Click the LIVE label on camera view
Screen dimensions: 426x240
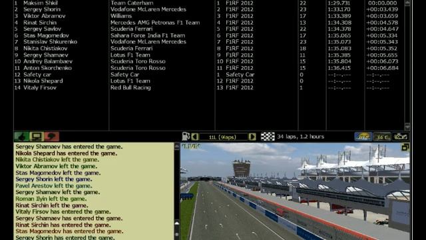(x=191, y=147)
